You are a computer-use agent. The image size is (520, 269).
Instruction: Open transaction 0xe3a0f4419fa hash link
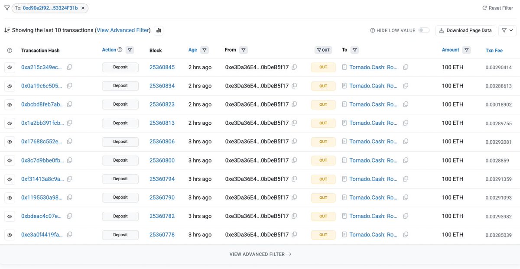pos(42,235)
